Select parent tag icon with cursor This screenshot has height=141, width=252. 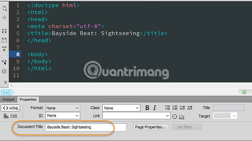(x=4, y=62)
